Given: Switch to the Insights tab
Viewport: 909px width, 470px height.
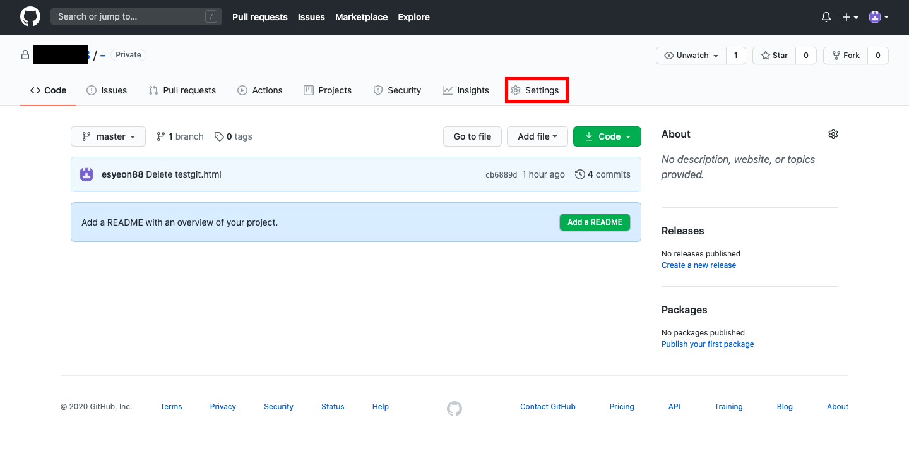Looking at the screenshot, I should (466, 90).
